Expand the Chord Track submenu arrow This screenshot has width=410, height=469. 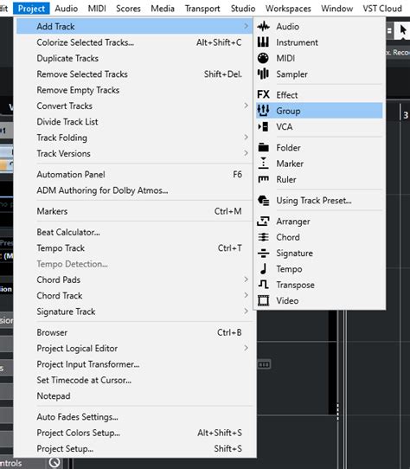[x=246, y=295]
